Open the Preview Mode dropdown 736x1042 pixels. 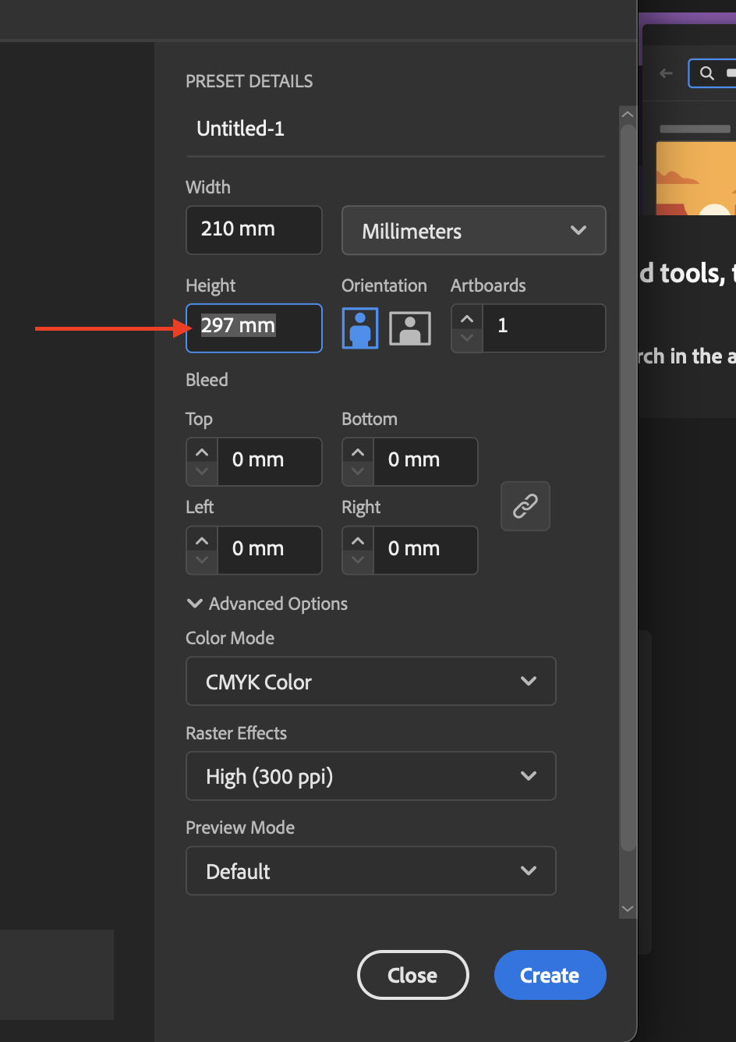click(370, 871)
